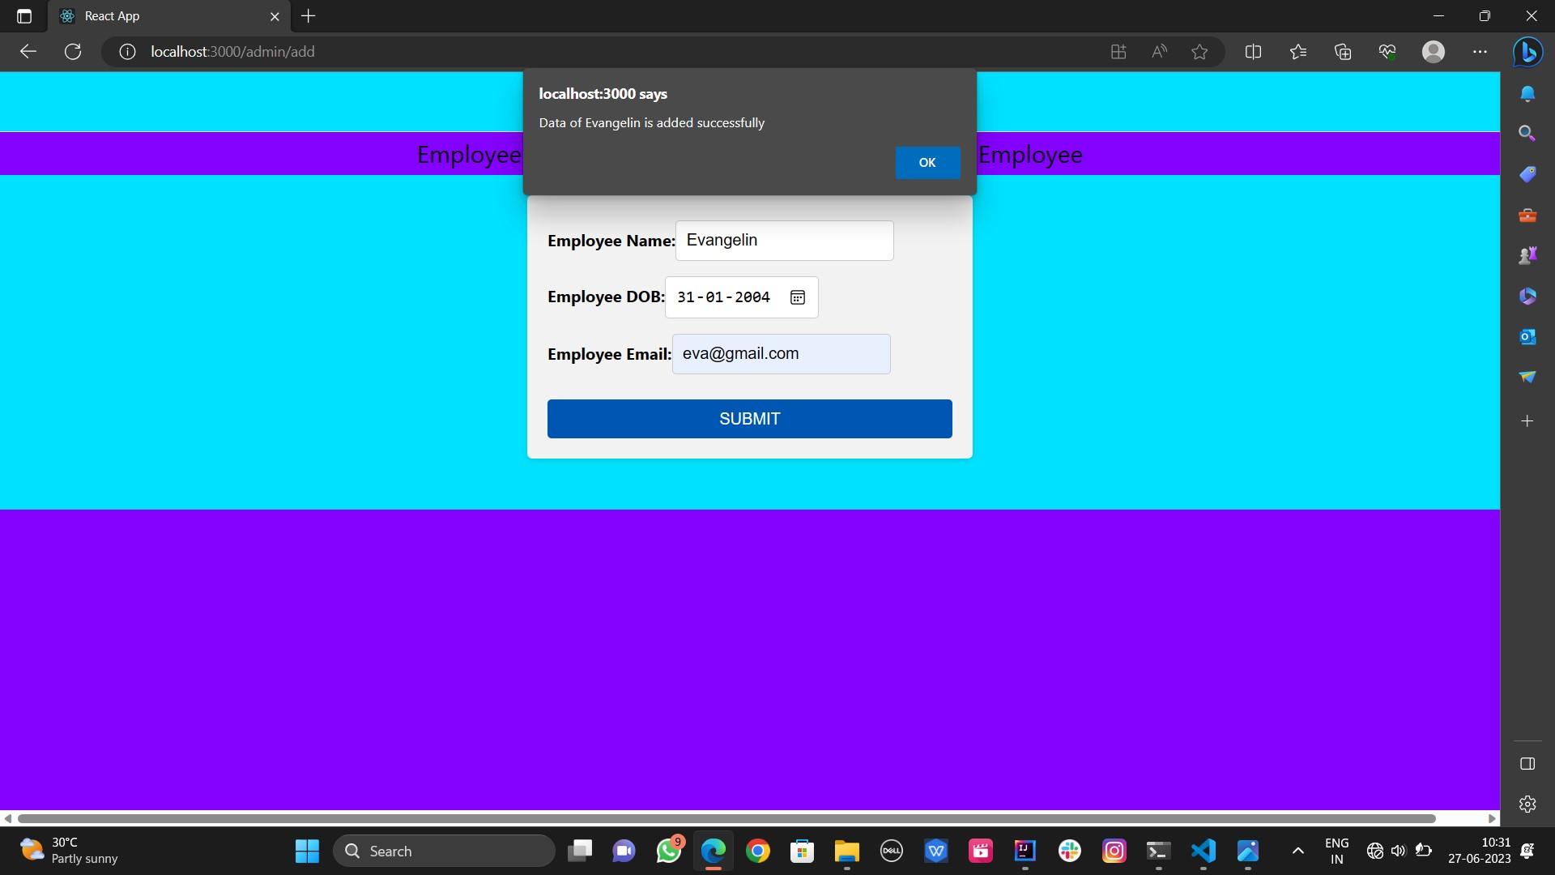Open the Microsoft 365 sidebar icon
1555x875 pixels.
pos(1529,296)
